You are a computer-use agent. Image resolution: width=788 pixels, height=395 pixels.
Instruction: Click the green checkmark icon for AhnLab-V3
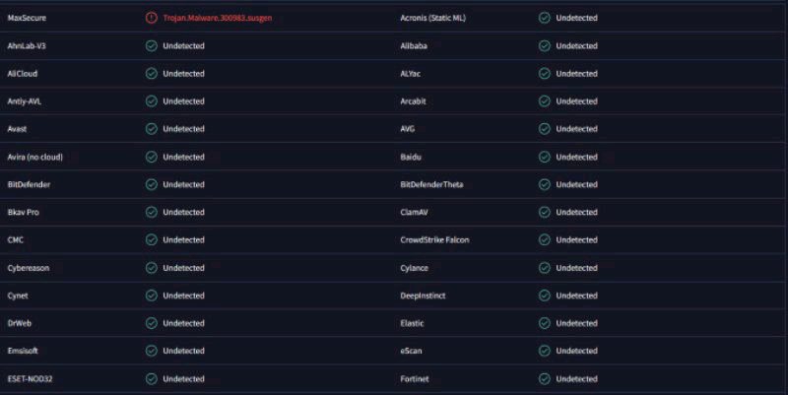pos(151,45)
